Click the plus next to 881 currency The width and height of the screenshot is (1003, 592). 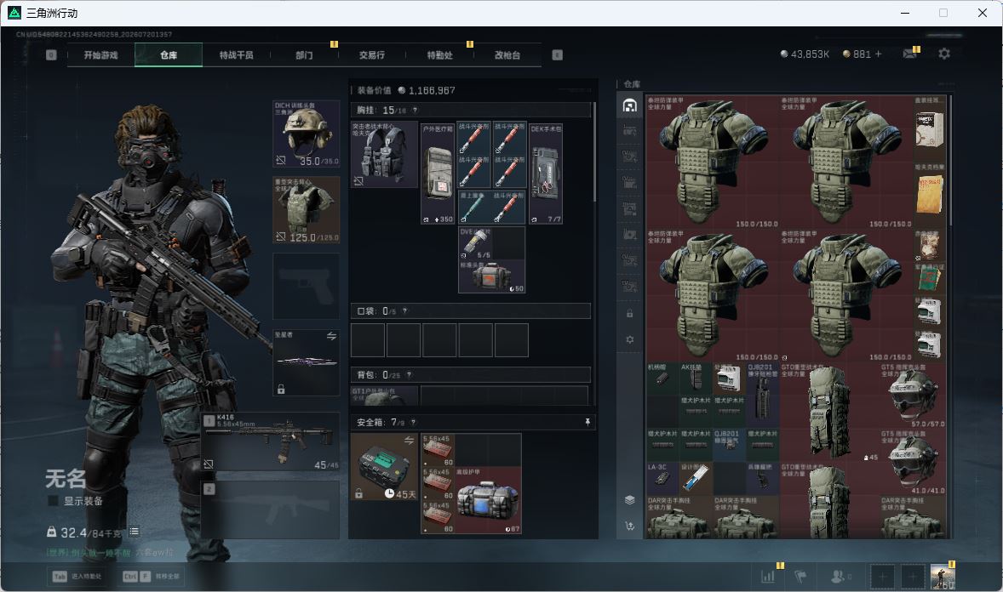pos(879,54)
